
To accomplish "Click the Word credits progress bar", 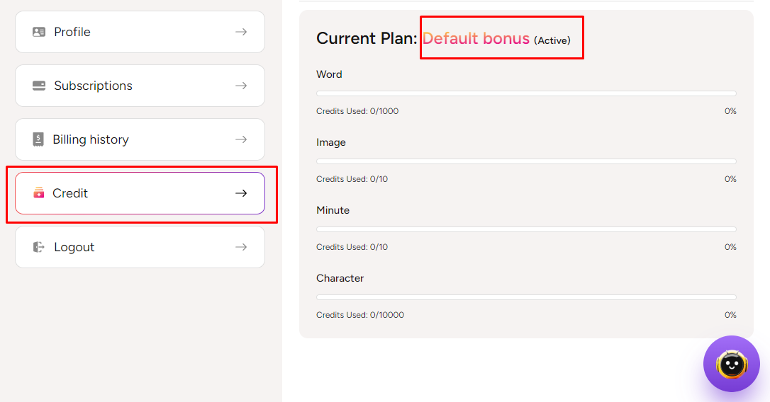I will click(x=526, y=93).
